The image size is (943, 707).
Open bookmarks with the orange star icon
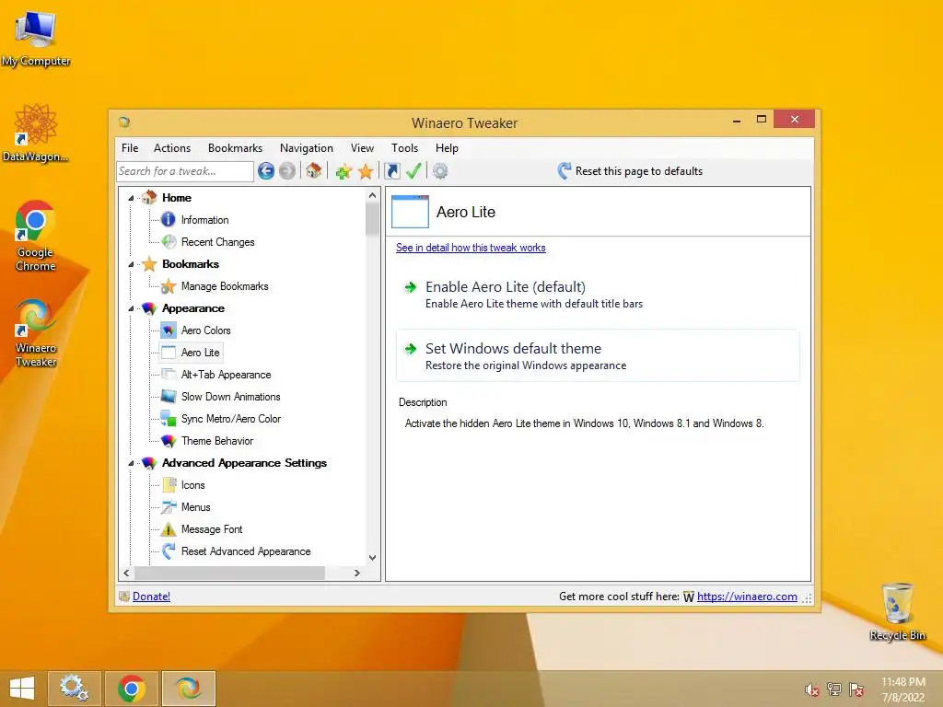point(366,171)
